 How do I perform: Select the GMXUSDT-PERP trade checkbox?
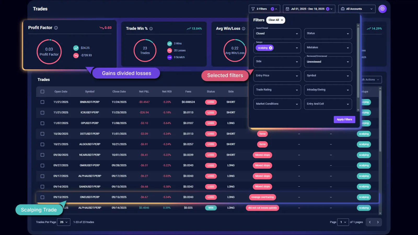click(42, 166)
